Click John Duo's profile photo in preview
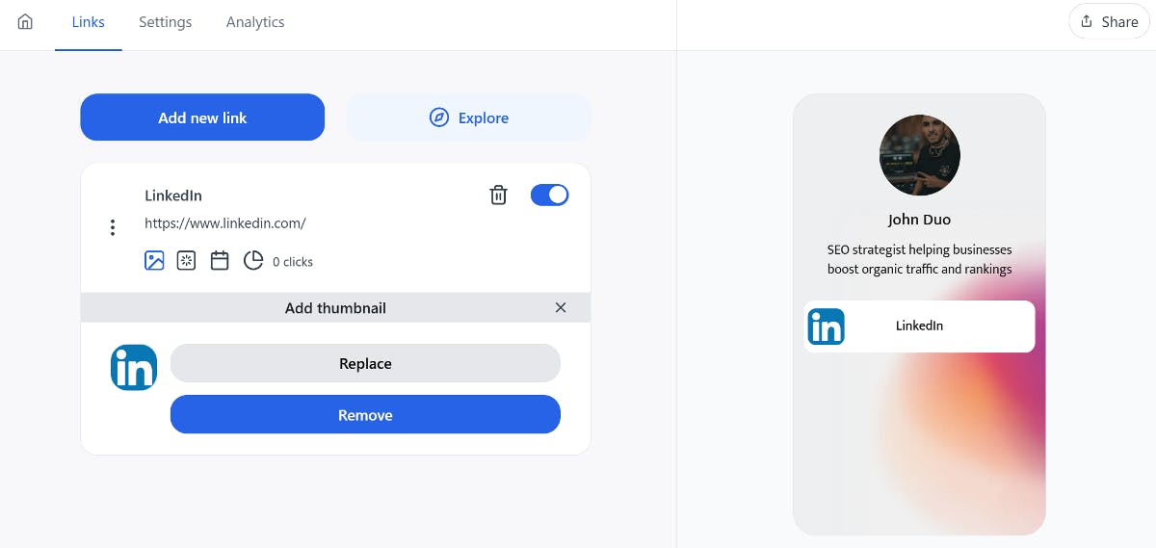 point(920,155)
